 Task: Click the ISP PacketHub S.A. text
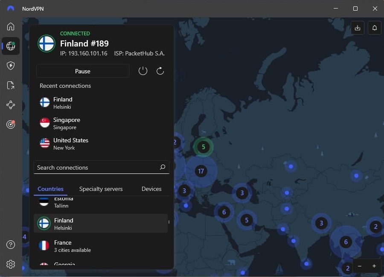(140, 53)
